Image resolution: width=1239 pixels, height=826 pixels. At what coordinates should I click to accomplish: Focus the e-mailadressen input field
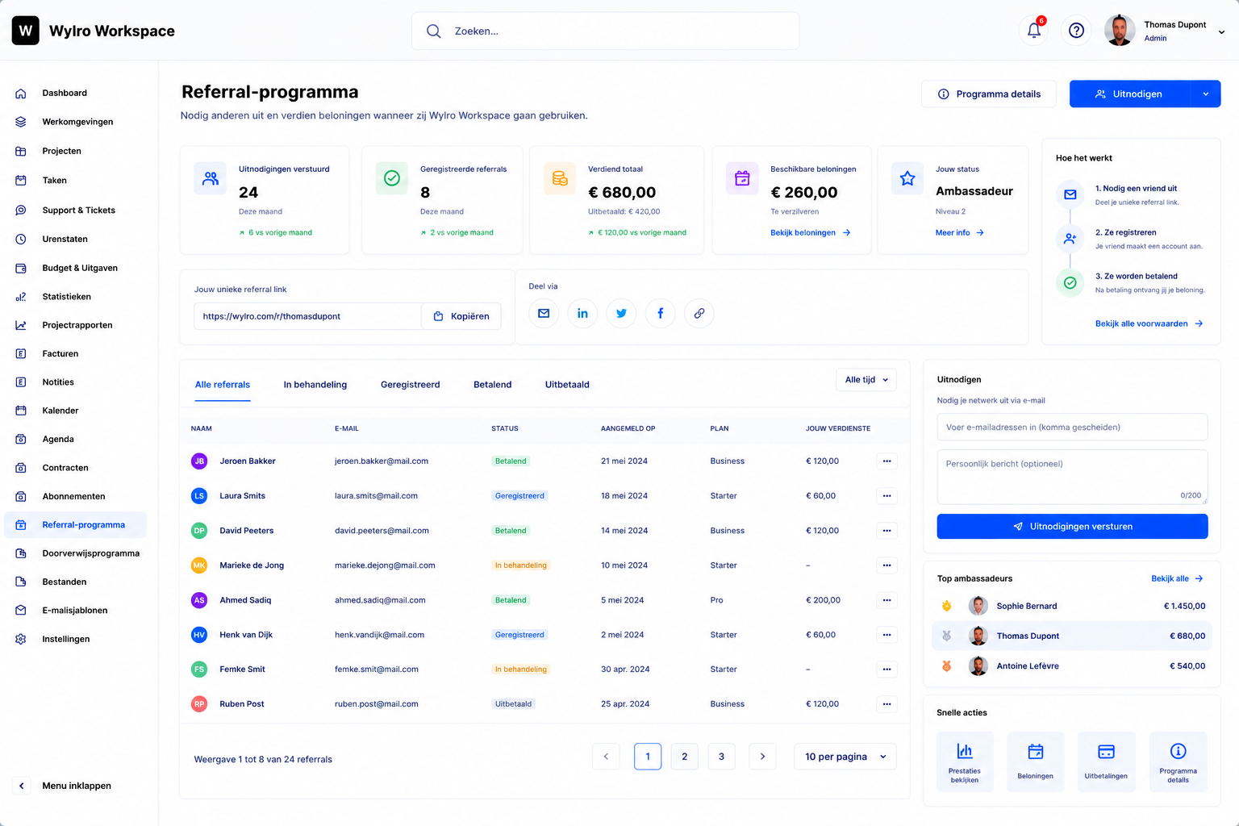click(1072, 428)
